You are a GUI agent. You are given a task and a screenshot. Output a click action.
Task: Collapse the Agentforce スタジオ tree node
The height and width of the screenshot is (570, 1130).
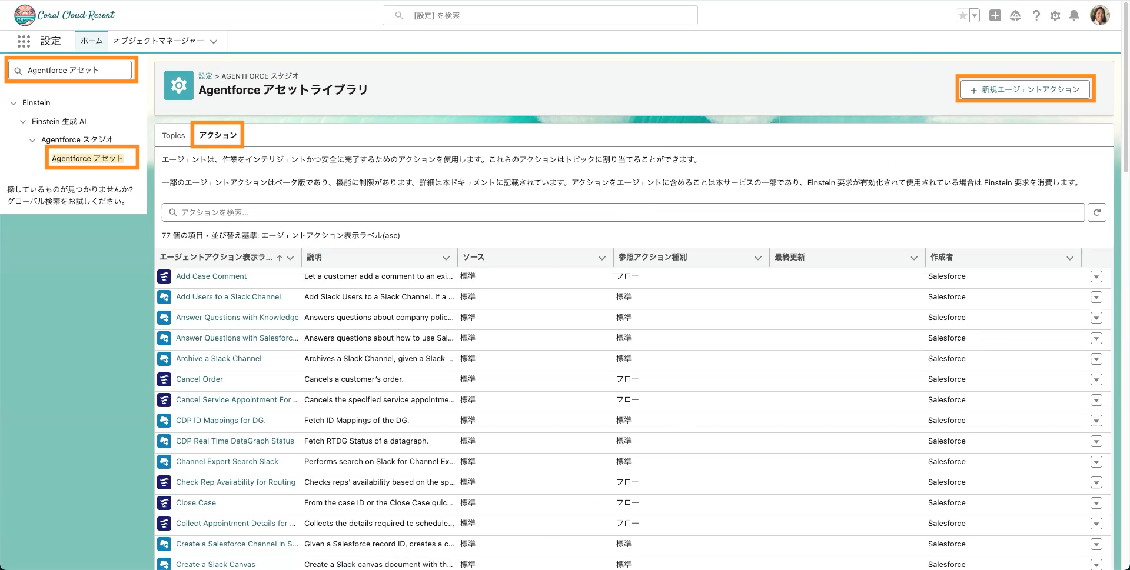[32, 140]
